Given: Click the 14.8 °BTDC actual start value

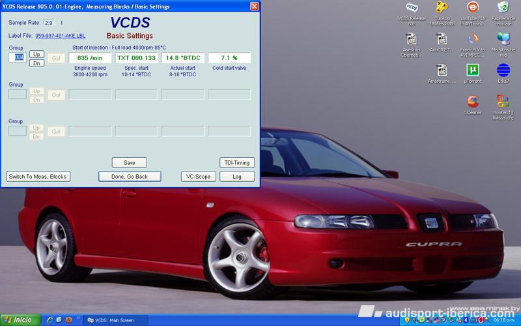Looking at the screenshot, I should click(x=183, y=58).
